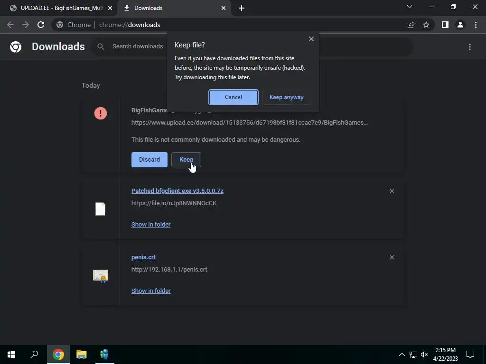Open Patched bfgclient.exe v3.5.0.0.7z link
The image size is (486, 364).
(178, 191)
